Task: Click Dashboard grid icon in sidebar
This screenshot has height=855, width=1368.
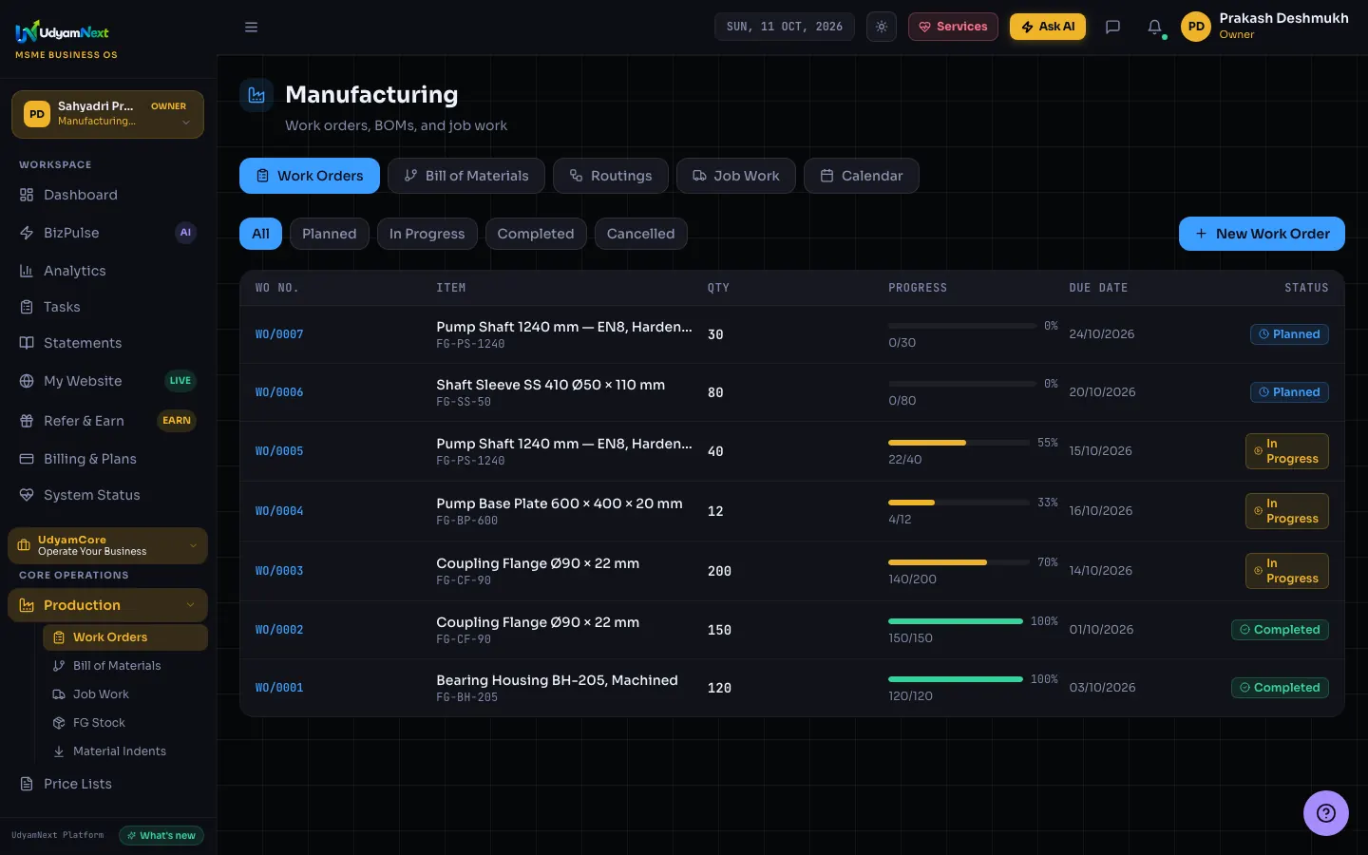Action: pos(27,195)
